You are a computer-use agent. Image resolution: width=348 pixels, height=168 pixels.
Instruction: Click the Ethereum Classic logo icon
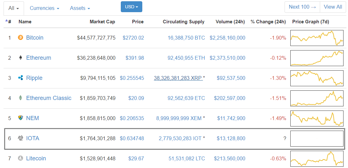click(21, 98)
